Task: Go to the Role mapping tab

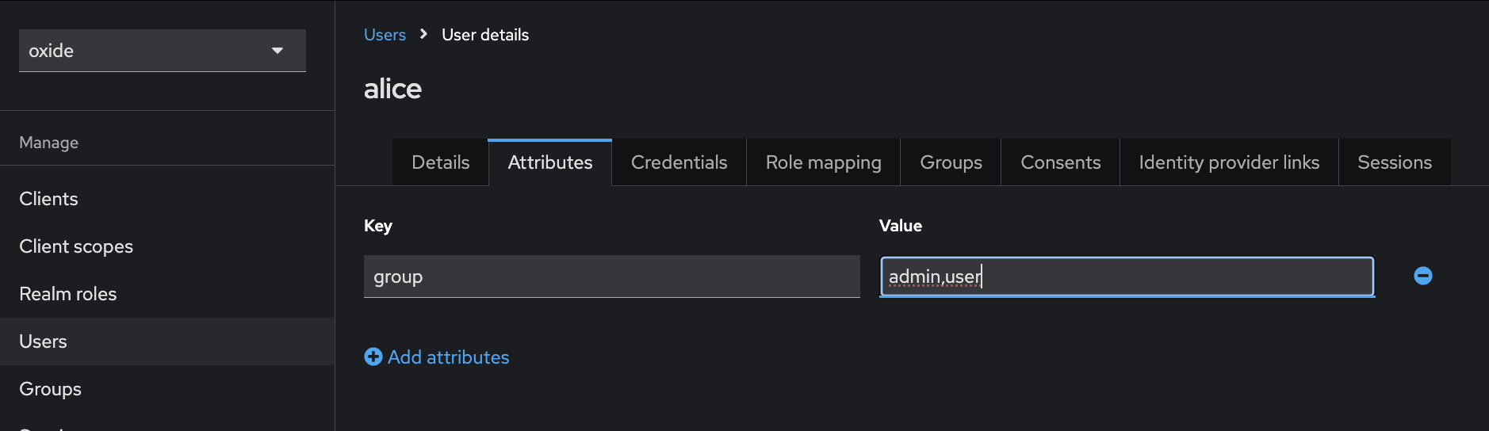Action: point(823,162)
